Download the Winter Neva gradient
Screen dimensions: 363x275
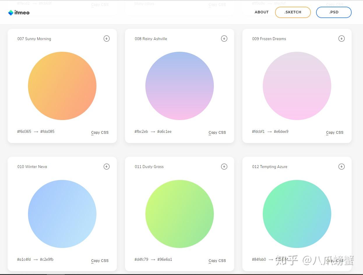coord(107,166)
